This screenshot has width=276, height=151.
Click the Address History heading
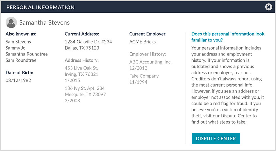coord(81,60)
